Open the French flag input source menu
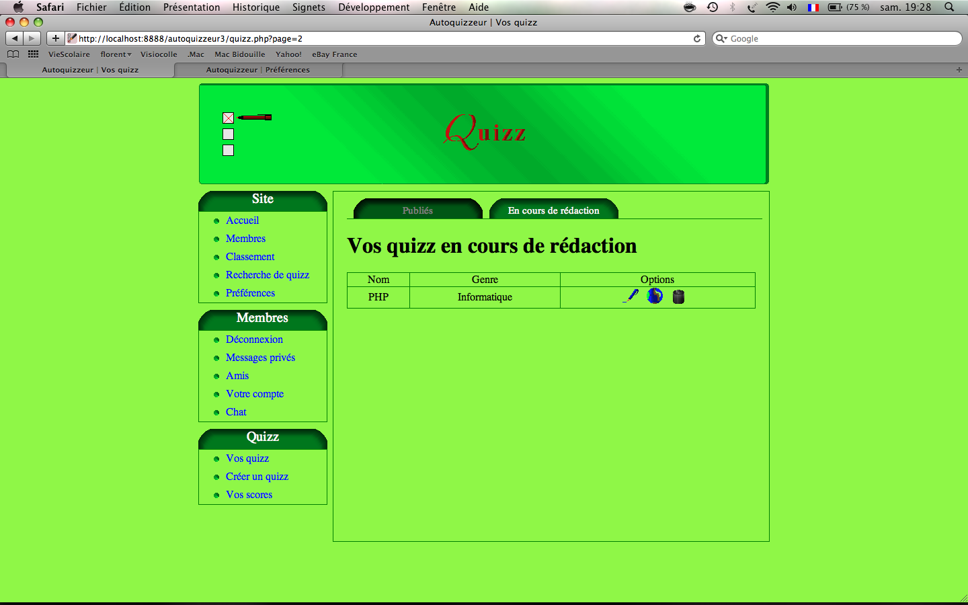This screenshot has width=968, height=605. coord(813,7)
